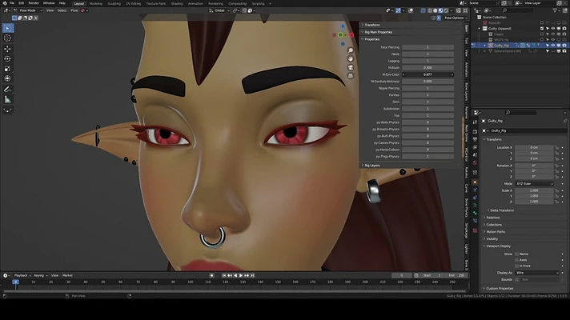The image size is (570, 320).
Task: Open the Keying popover in the timeline
Action: coord(39,275)
